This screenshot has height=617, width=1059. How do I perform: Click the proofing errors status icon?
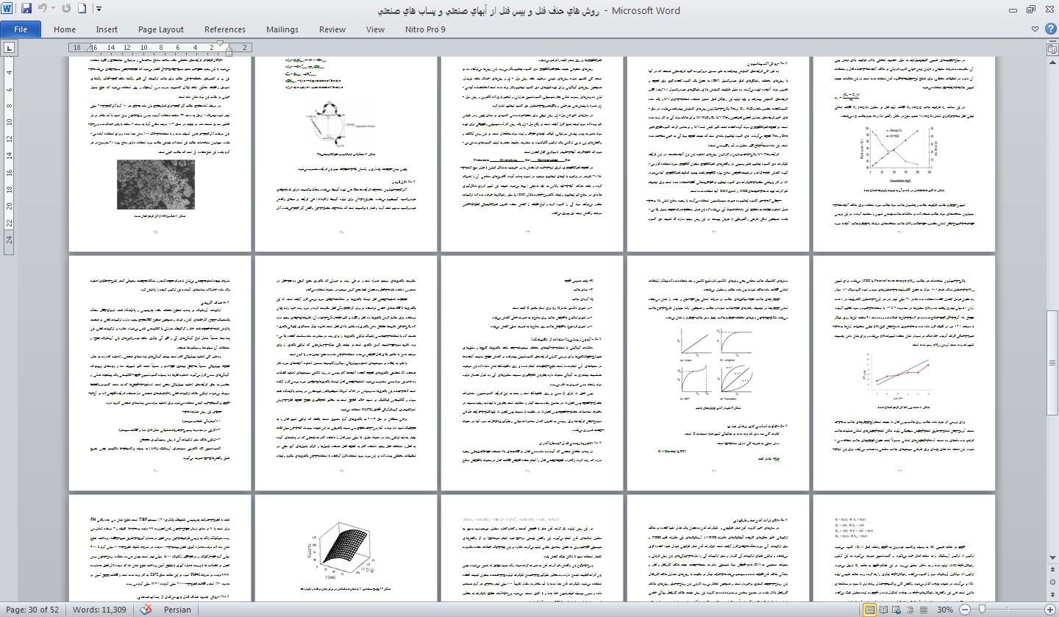[146, 610]
